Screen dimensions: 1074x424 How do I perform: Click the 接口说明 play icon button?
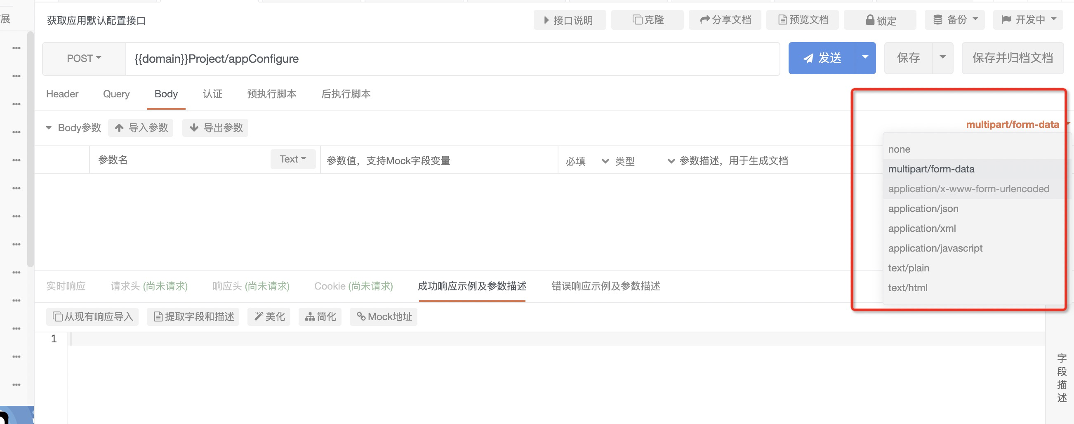pyautogui.click(x=569, y=20)
